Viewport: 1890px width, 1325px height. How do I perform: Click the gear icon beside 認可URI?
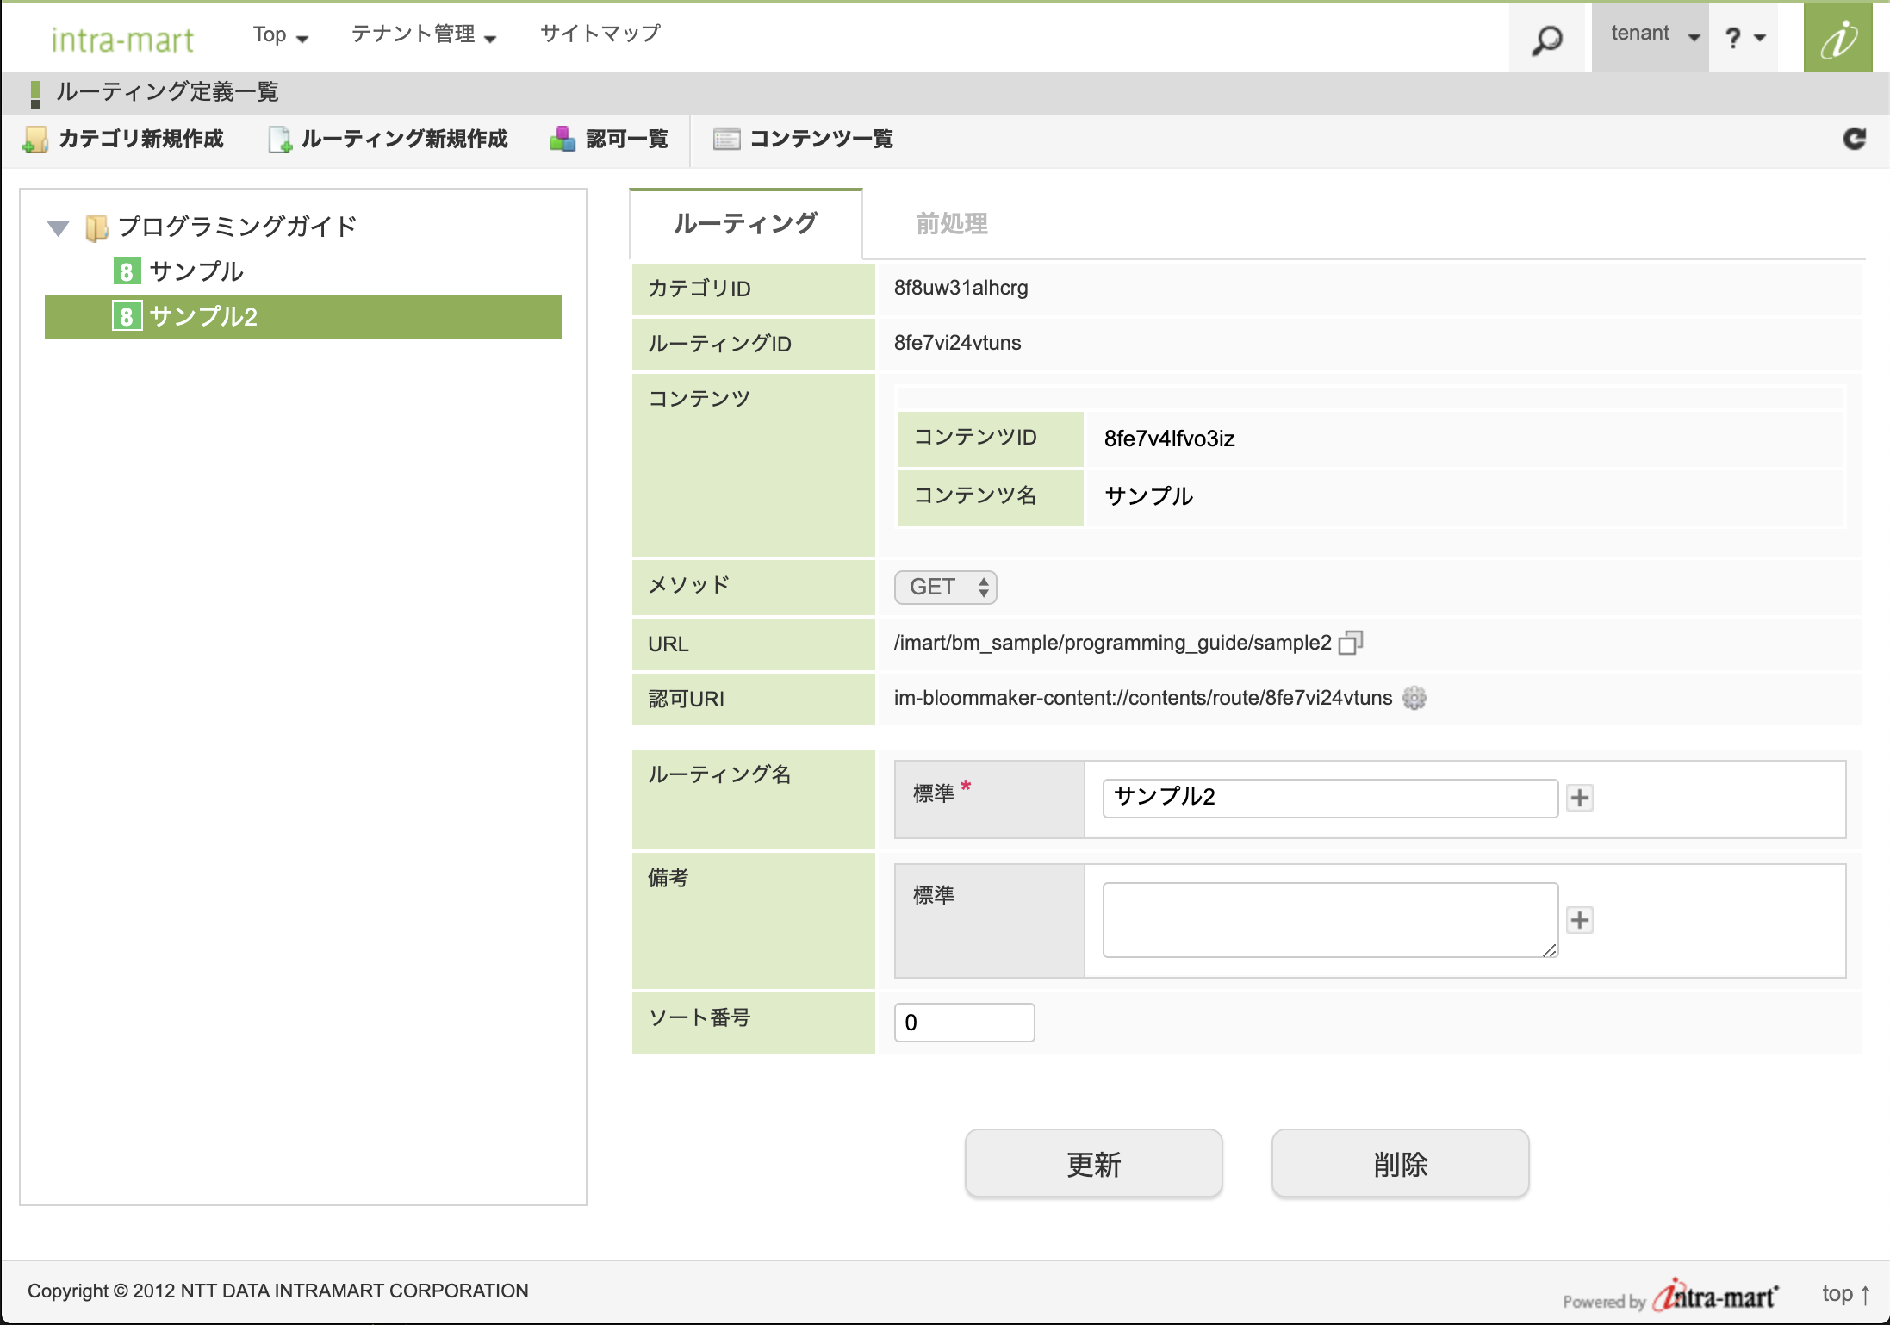click(x=1414, y=698)
